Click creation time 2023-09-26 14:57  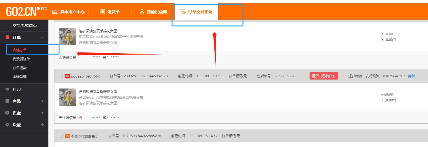tap(203, 136)
